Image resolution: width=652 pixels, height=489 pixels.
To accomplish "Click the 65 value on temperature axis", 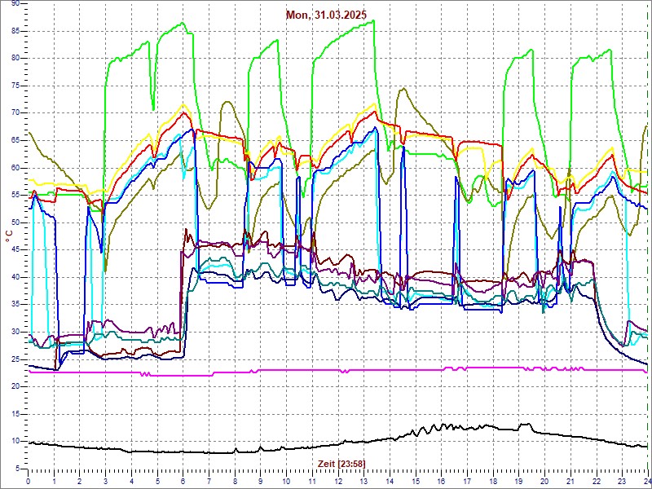I will (15, 140).
